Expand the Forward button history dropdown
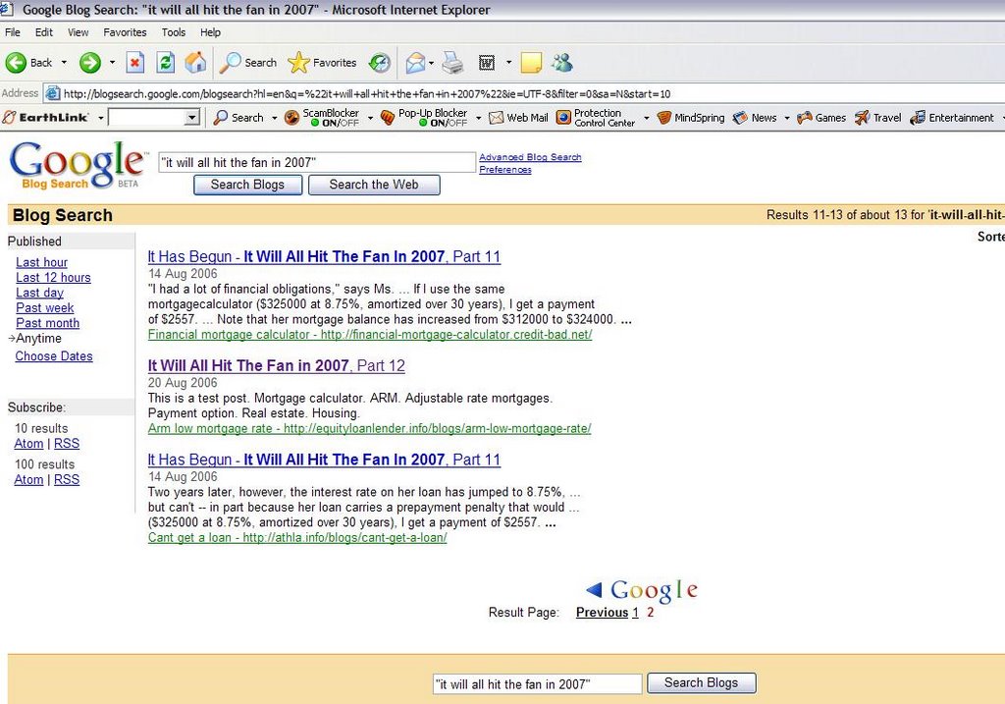1005x704 pixels. click(112, 63)
